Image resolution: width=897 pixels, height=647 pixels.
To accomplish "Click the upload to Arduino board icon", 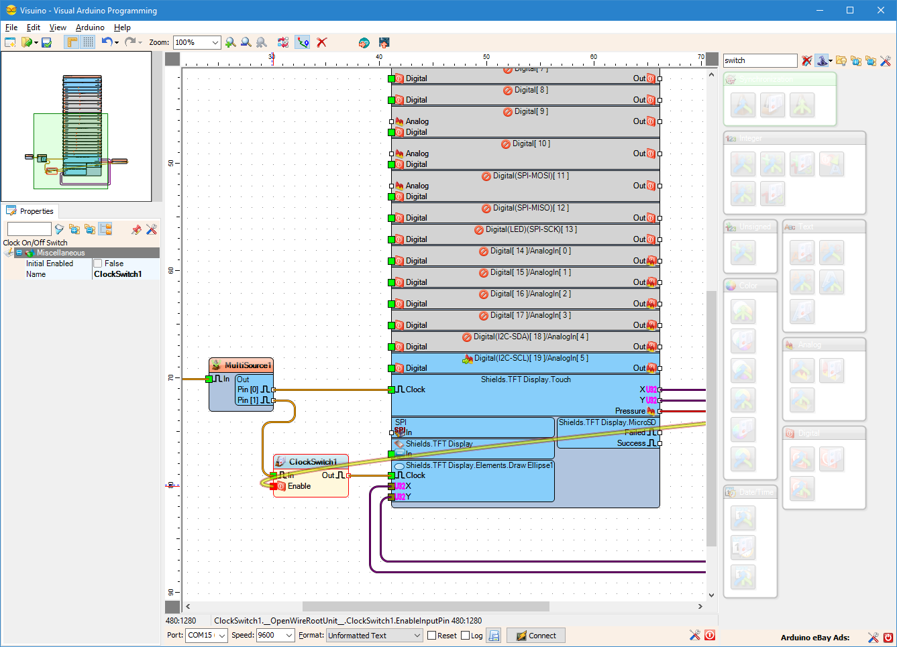I will (384, 42).
